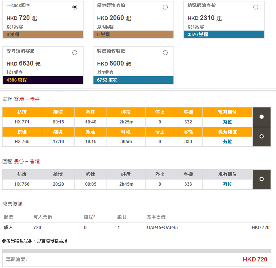Click the blue 3376 里程 mileage bar

coord(224,35)
